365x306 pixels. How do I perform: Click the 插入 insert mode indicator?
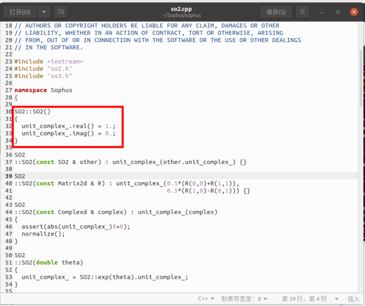[x=353, y=299]
